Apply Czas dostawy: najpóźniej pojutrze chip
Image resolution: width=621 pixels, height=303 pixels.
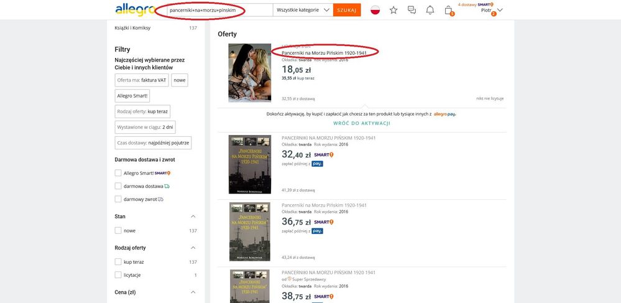(153, 142)
